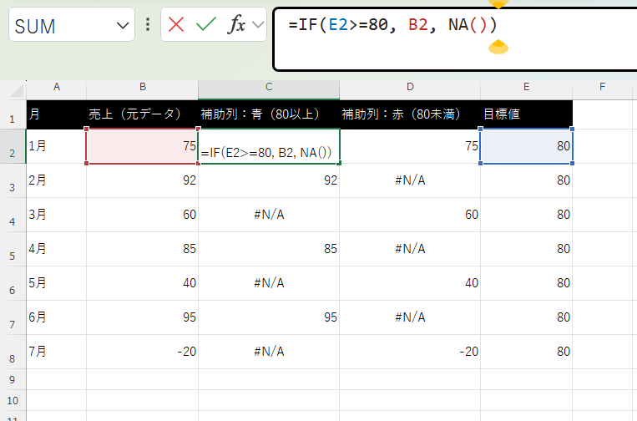Screen dimensions: 637x421
Task: Select row 7 header
Action: [x=13, y=317]
